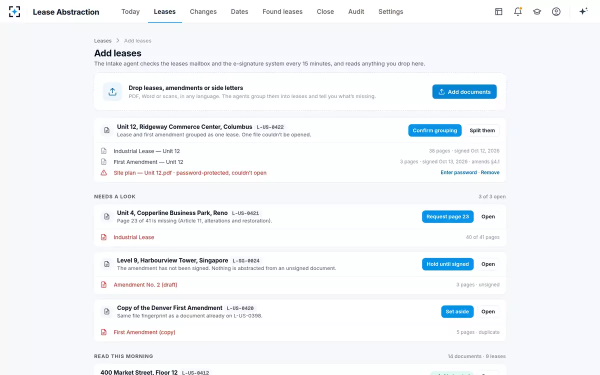Open the Found leases tab

(282, 11)
